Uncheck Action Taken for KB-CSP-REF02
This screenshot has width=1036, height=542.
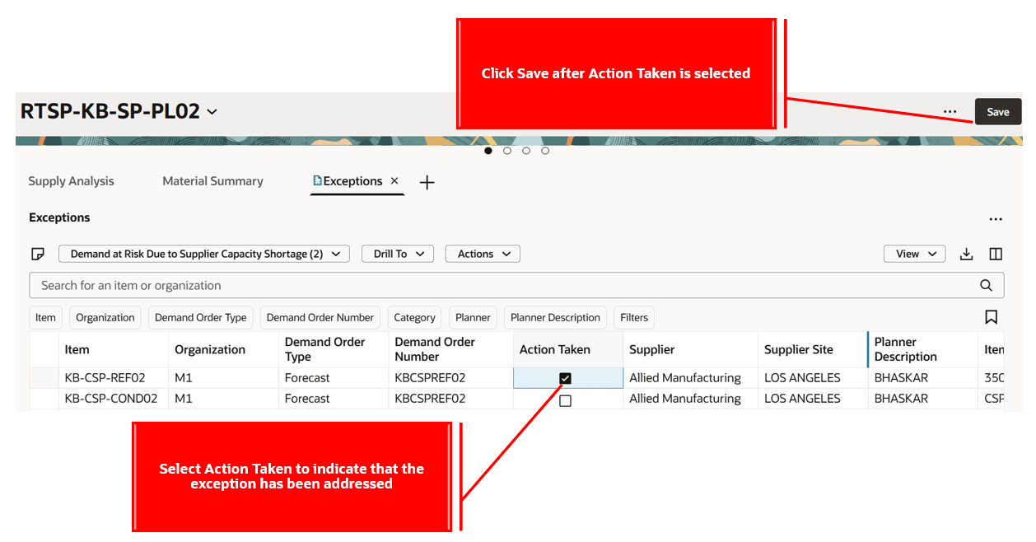[x=565, y=377]
